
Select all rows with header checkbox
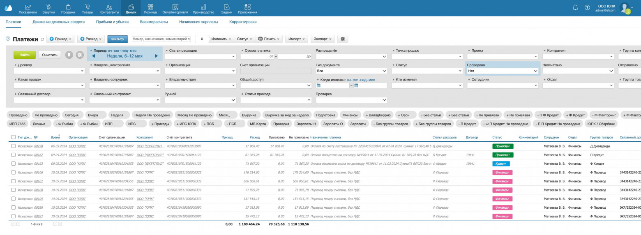14,137
